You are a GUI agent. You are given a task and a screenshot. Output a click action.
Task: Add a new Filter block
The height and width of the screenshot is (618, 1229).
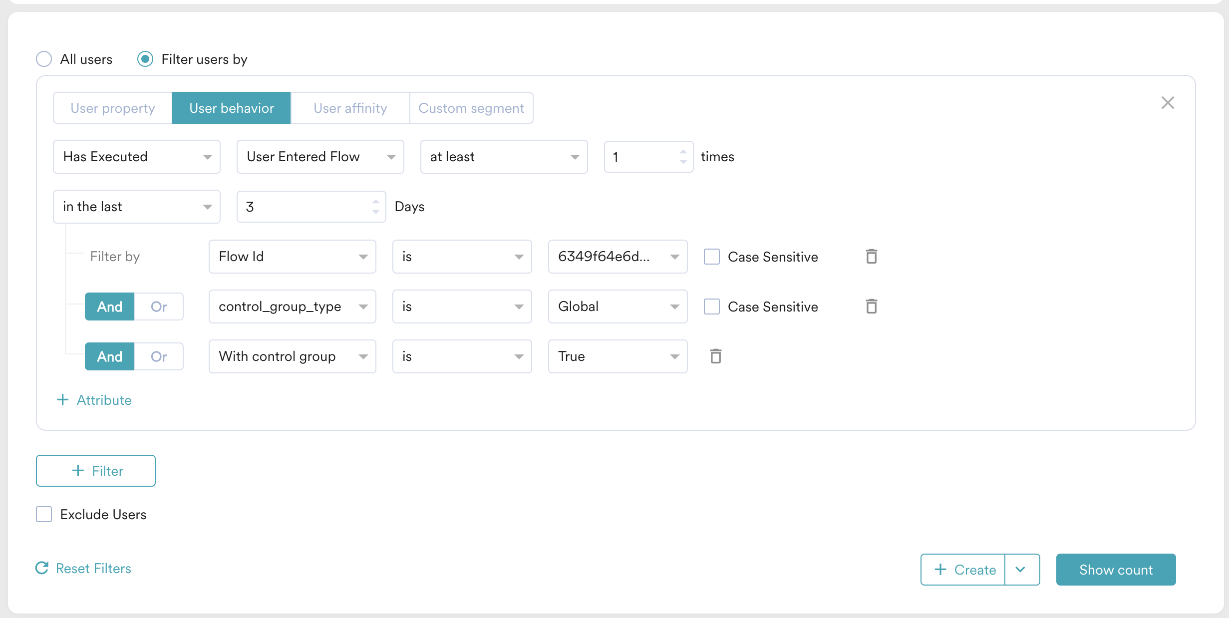coord(96,471)
